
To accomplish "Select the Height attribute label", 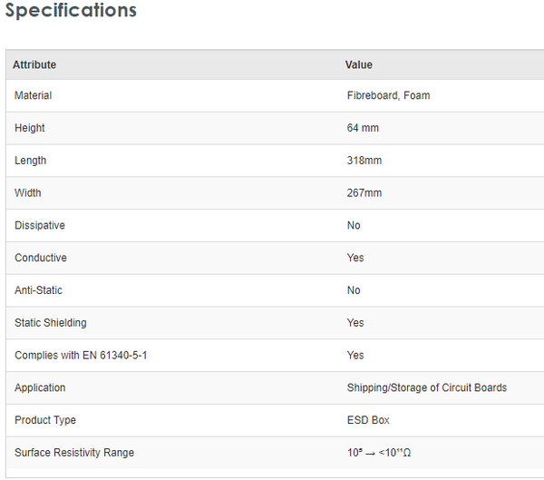I will (30, 128).
